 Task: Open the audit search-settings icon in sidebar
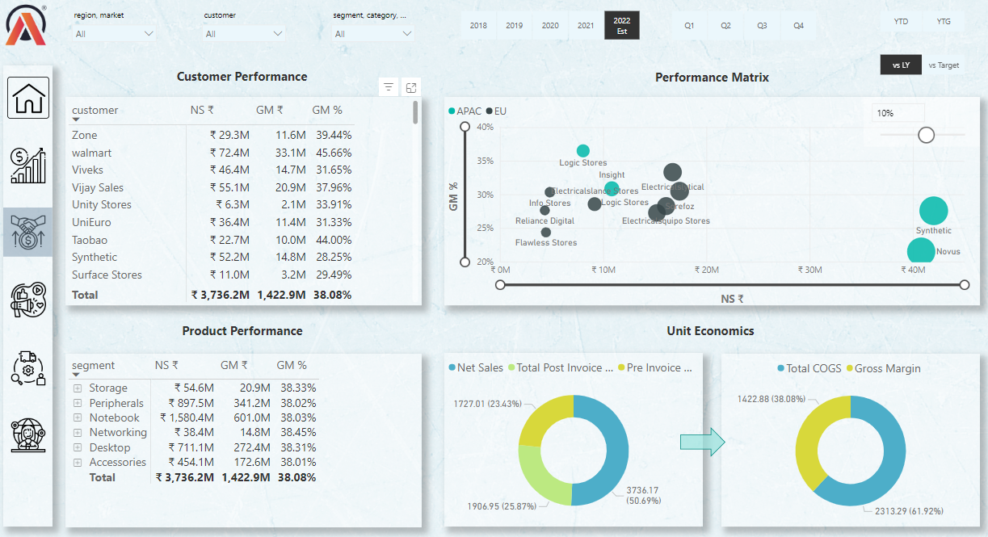tap(27, 368)
